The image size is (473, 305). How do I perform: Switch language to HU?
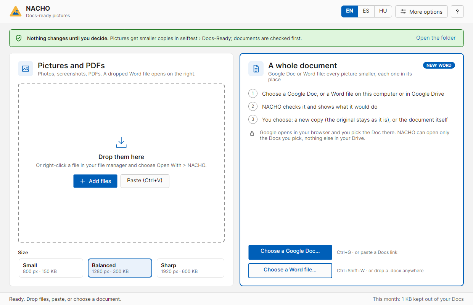[383, 11]
